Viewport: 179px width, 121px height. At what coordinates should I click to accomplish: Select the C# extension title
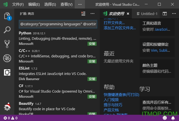tap(21, 86)
